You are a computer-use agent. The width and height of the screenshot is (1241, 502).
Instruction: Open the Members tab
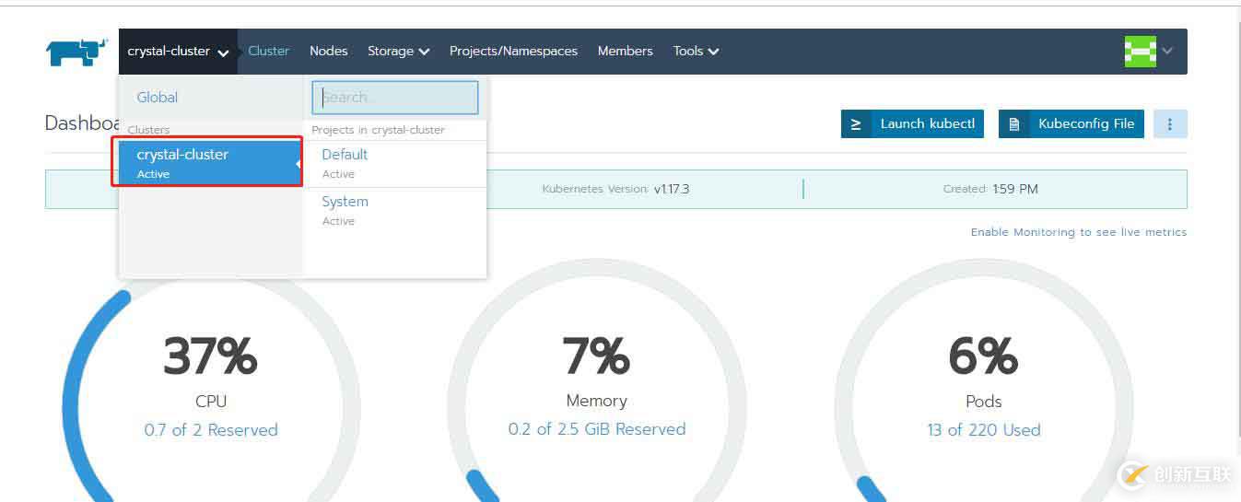(625, 52)
